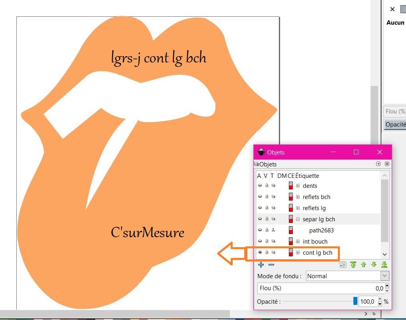This screenshot has width=406, height=320.
Task: Open the Mode de fondu dropdown
Action: [385, 276]
